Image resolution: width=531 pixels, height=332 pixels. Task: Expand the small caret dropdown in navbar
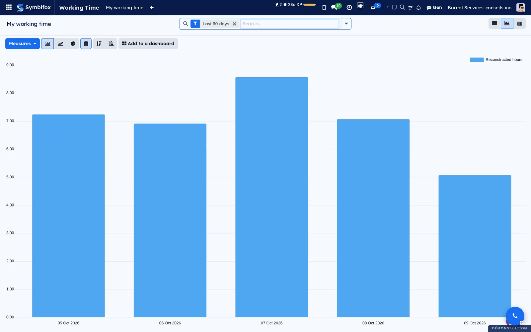point(388,7)
